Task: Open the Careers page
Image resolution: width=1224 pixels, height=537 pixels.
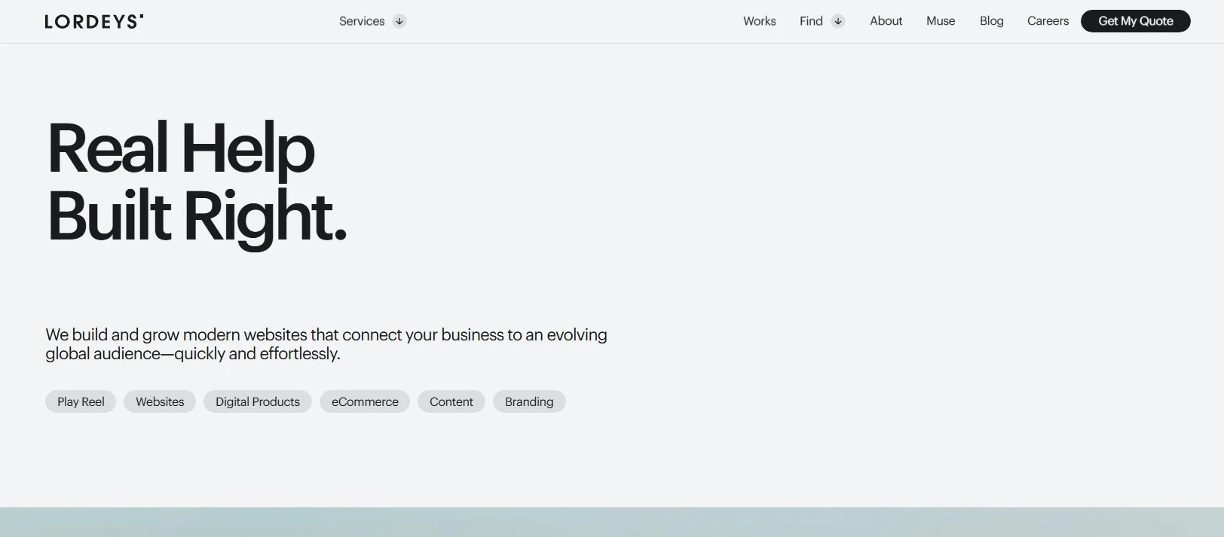Action: (1048, 21)
